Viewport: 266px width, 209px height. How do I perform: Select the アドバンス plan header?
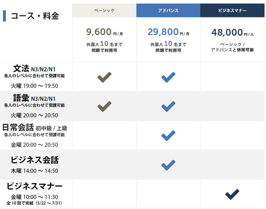click(x=168, y=11)
